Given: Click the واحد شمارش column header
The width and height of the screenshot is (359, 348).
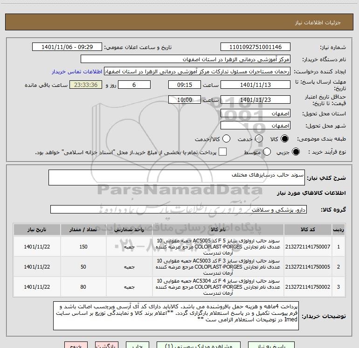Looking at the screenshot, I should (129, 229).
